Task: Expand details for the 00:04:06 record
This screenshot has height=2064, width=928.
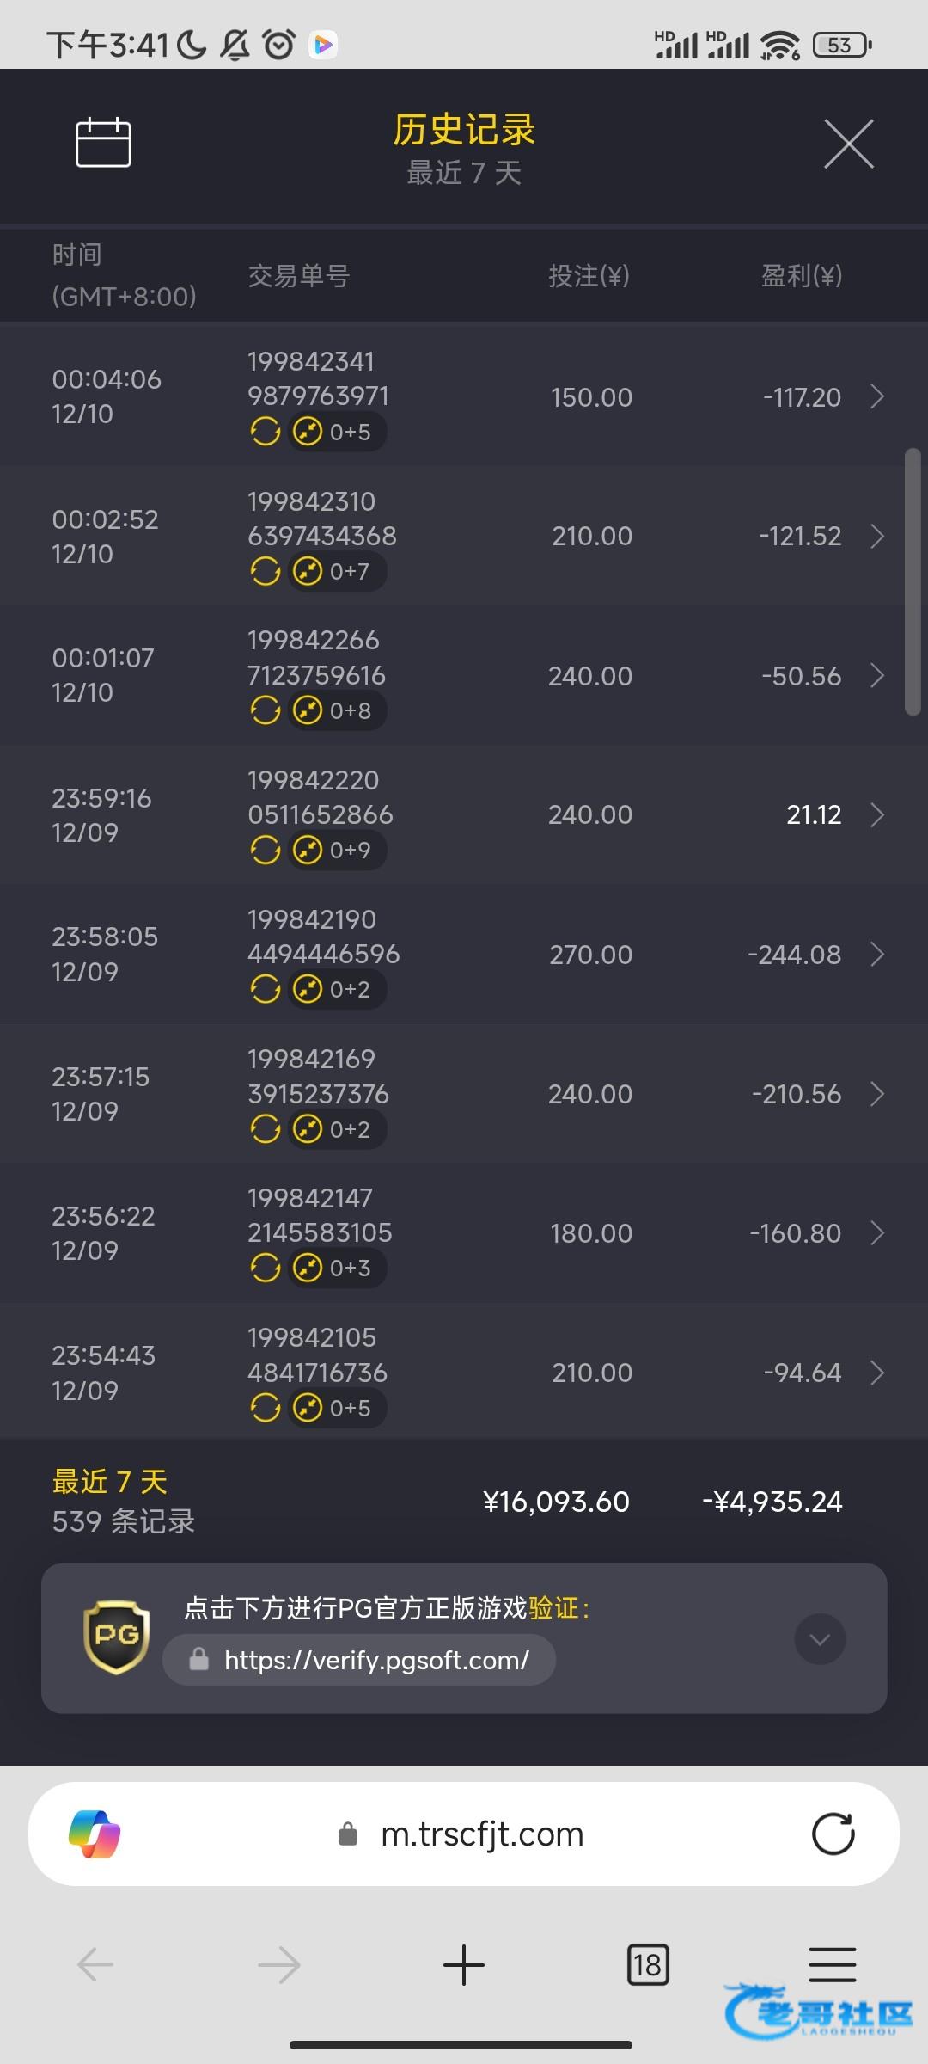Action: pos(876,397)
